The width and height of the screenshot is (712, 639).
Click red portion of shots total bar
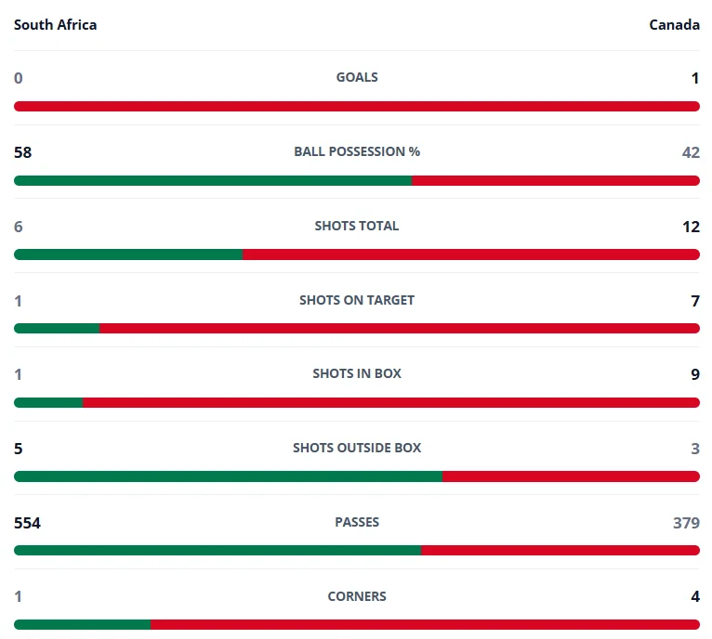(x=471, y=254)
